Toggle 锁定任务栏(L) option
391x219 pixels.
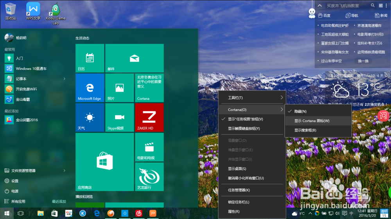[252, 202]
